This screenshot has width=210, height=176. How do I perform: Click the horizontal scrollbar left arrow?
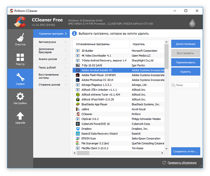[x=75, y=153]
